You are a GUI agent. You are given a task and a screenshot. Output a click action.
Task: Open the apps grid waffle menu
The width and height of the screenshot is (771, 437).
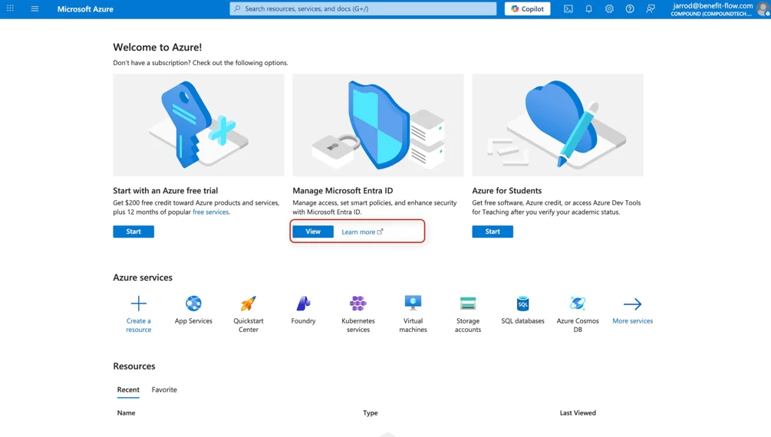[10, 8]
